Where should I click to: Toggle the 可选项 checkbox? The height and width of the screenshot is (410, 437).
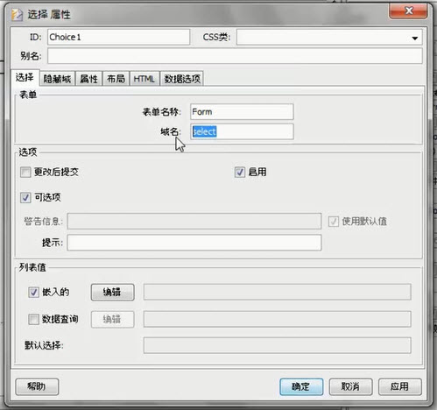tap(25, 198)
